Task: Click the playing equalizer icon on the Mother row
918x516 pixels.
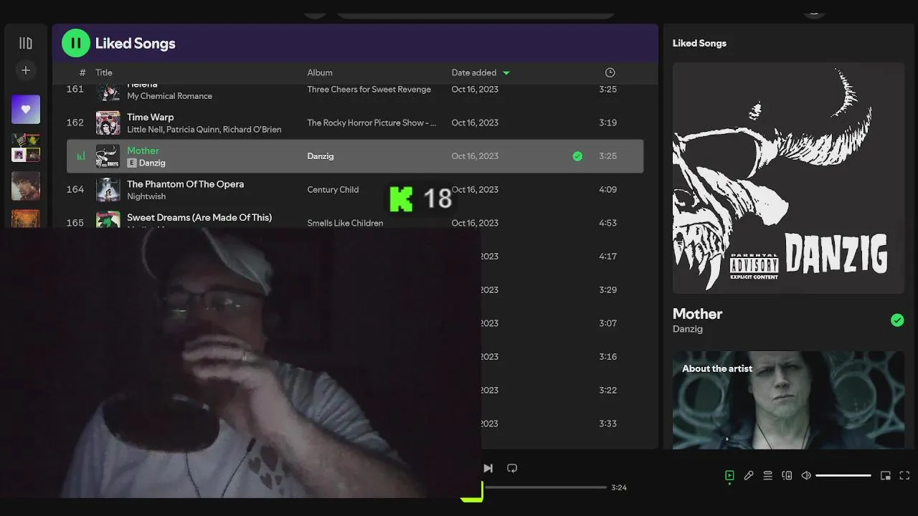Action: click(x=81, y=156)
